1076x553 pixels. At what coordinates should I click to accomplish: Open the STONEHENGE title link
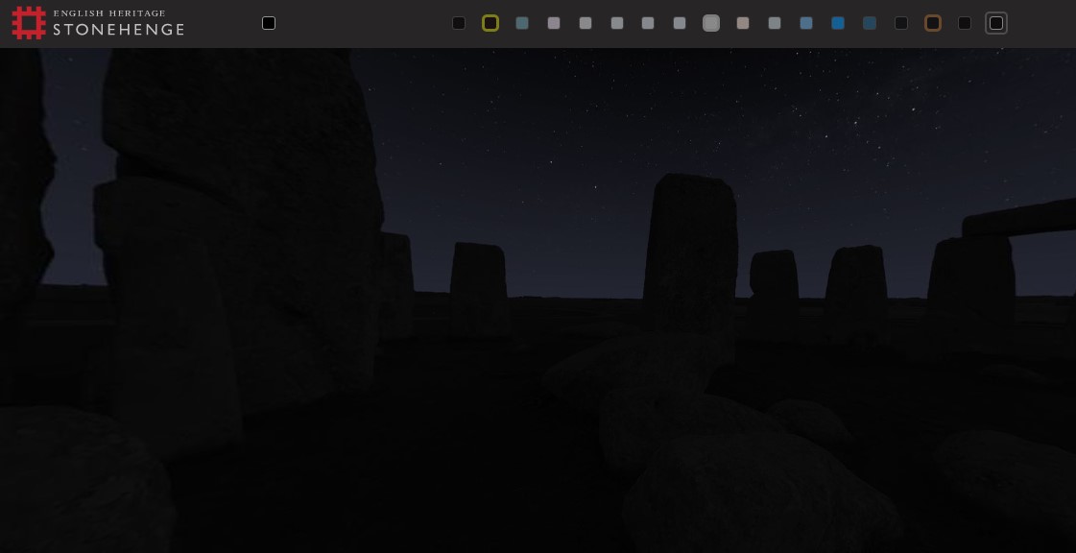point(119,30)
